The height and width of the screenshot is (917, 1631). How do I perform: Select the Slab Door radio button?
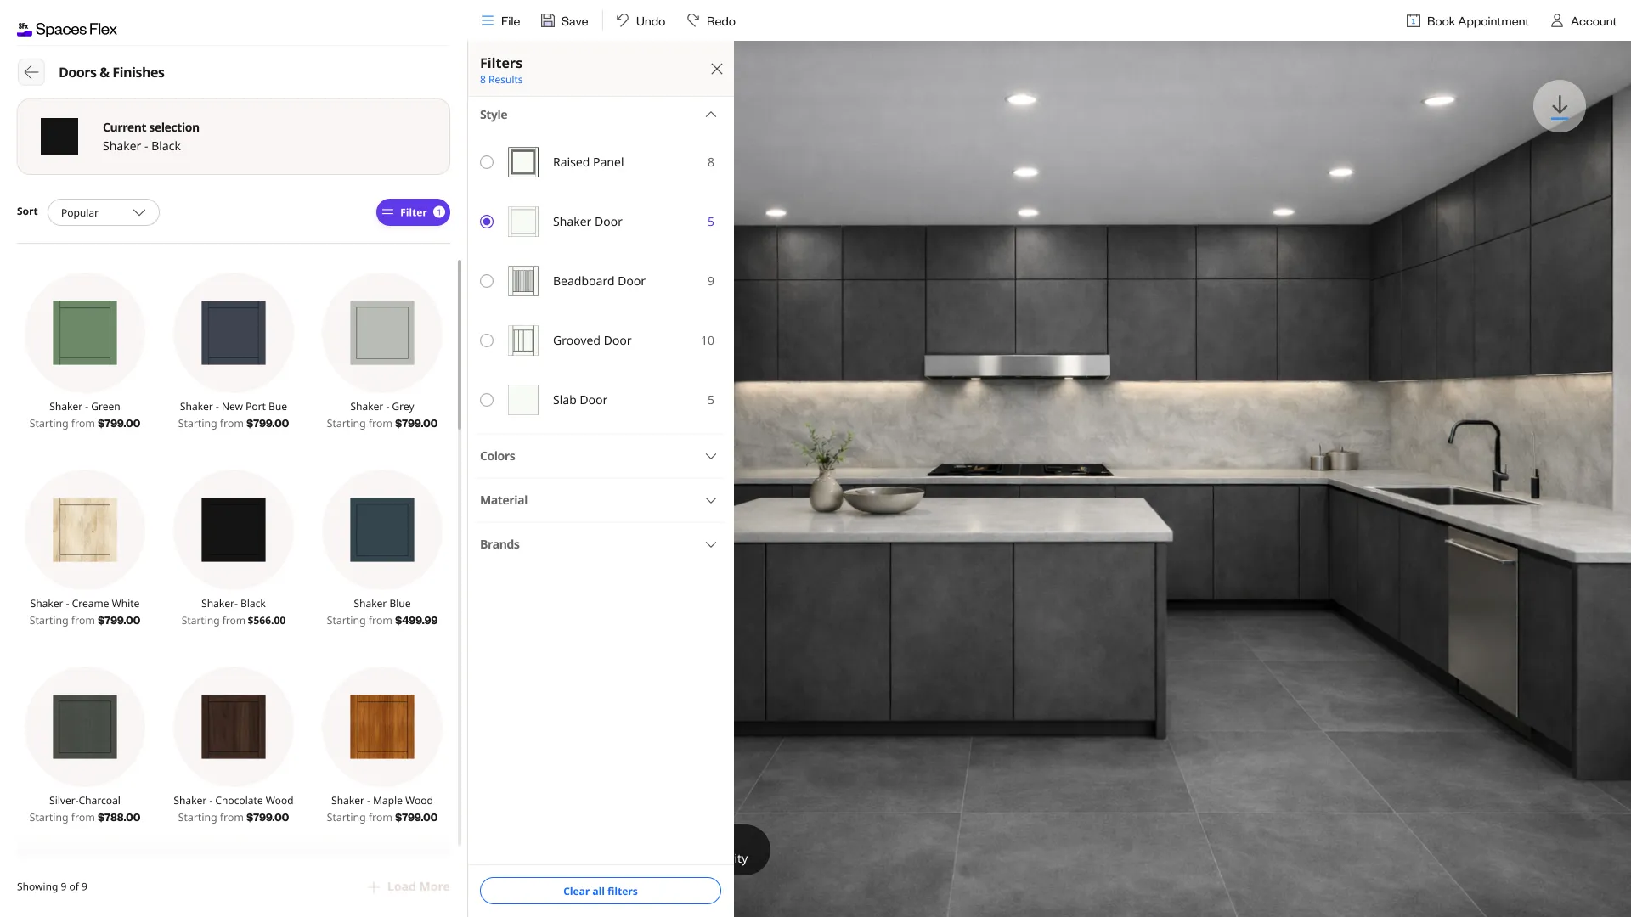click(x=487, y=400)
